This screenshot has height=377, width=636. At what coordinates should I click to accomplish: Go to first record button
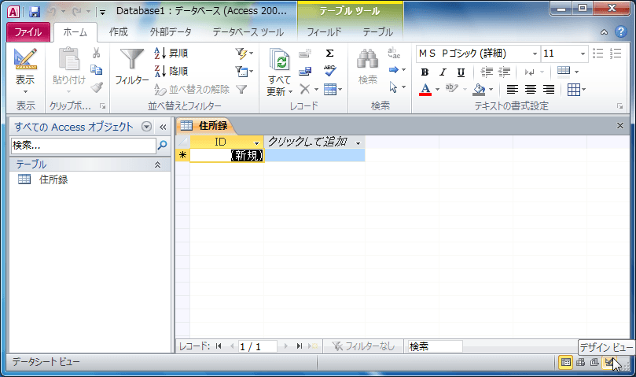click(x=219, y=346)
